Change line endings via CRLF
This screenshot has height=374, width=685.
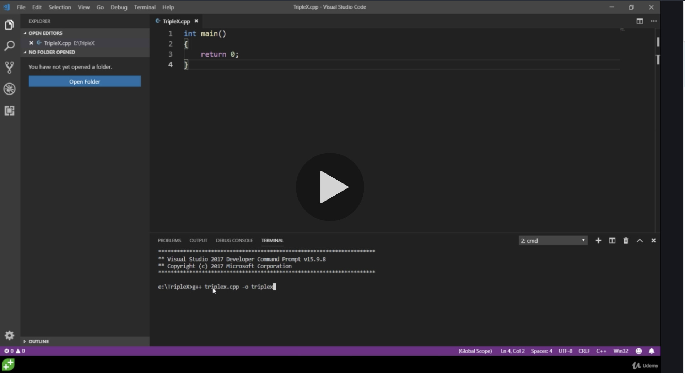click(x=584, y=351)
